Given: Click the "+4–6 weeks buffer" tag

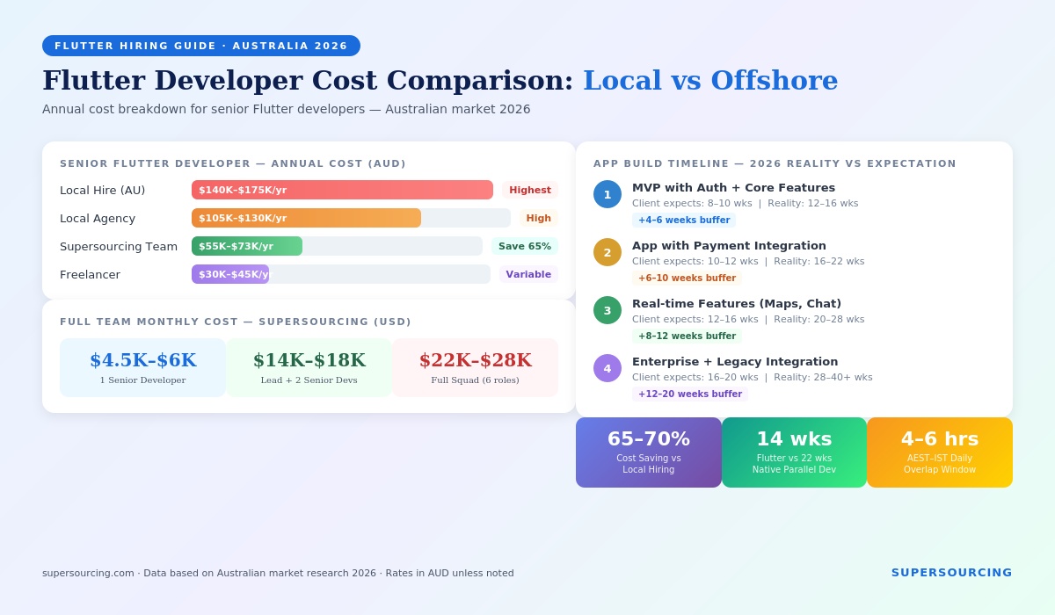Looking at the screenshot, I should [x=684, y=220].
